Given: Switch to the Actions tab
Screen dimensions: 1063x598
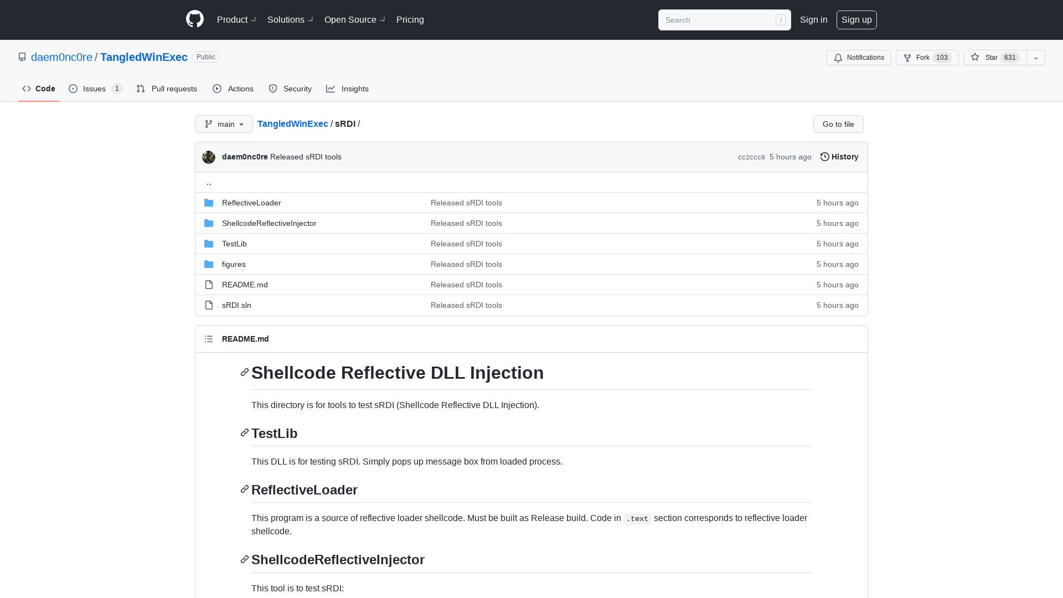Looking at the screenshot, I should [x=233, y=89].
